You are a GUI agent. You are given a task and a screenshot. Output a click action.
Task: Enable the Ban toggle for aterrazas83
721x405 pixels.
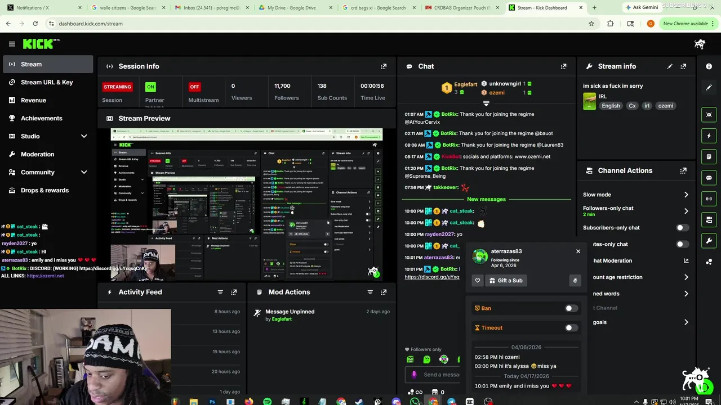coord(571,308)
